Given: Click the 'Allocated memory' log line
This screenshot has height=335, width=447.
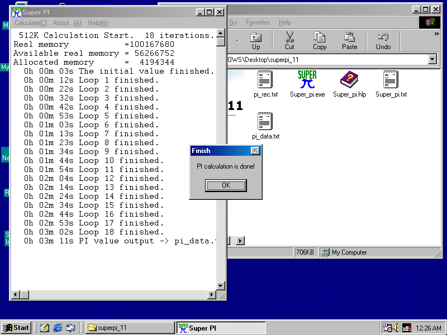Looking at the screenshot, I should tap(94, 62).
